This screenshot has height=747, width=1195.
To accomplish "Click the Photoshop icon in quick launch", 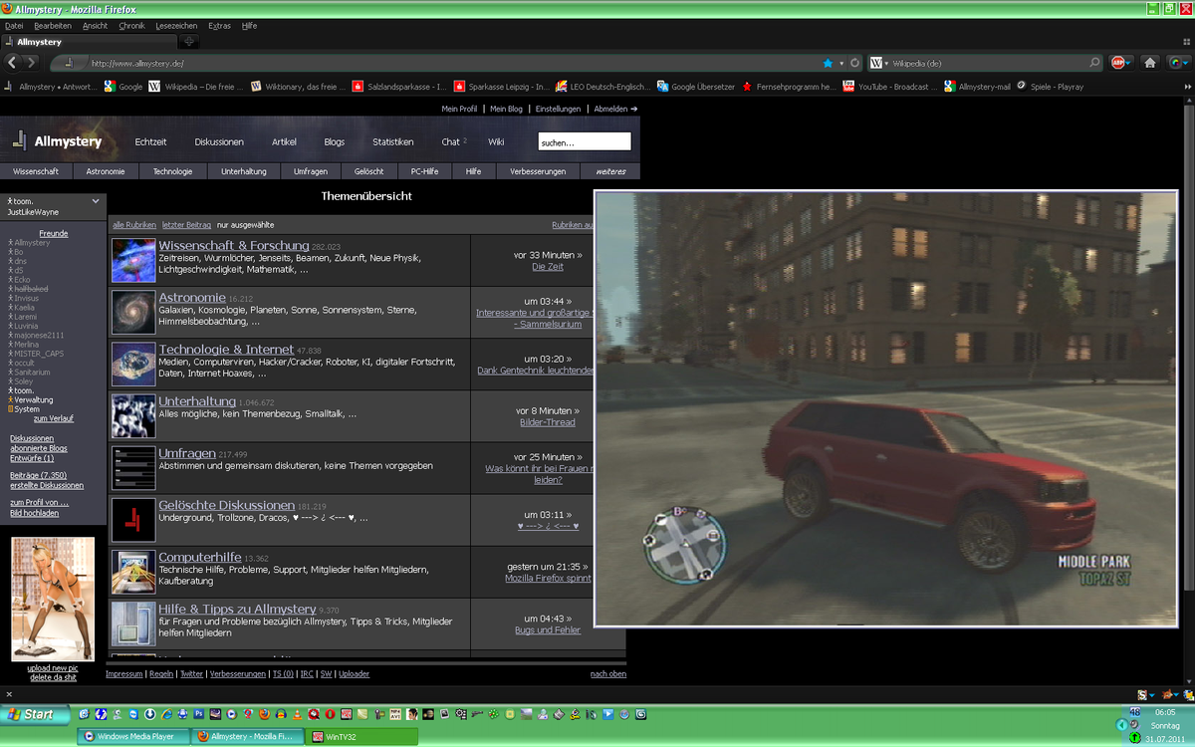I will [198, 714].
